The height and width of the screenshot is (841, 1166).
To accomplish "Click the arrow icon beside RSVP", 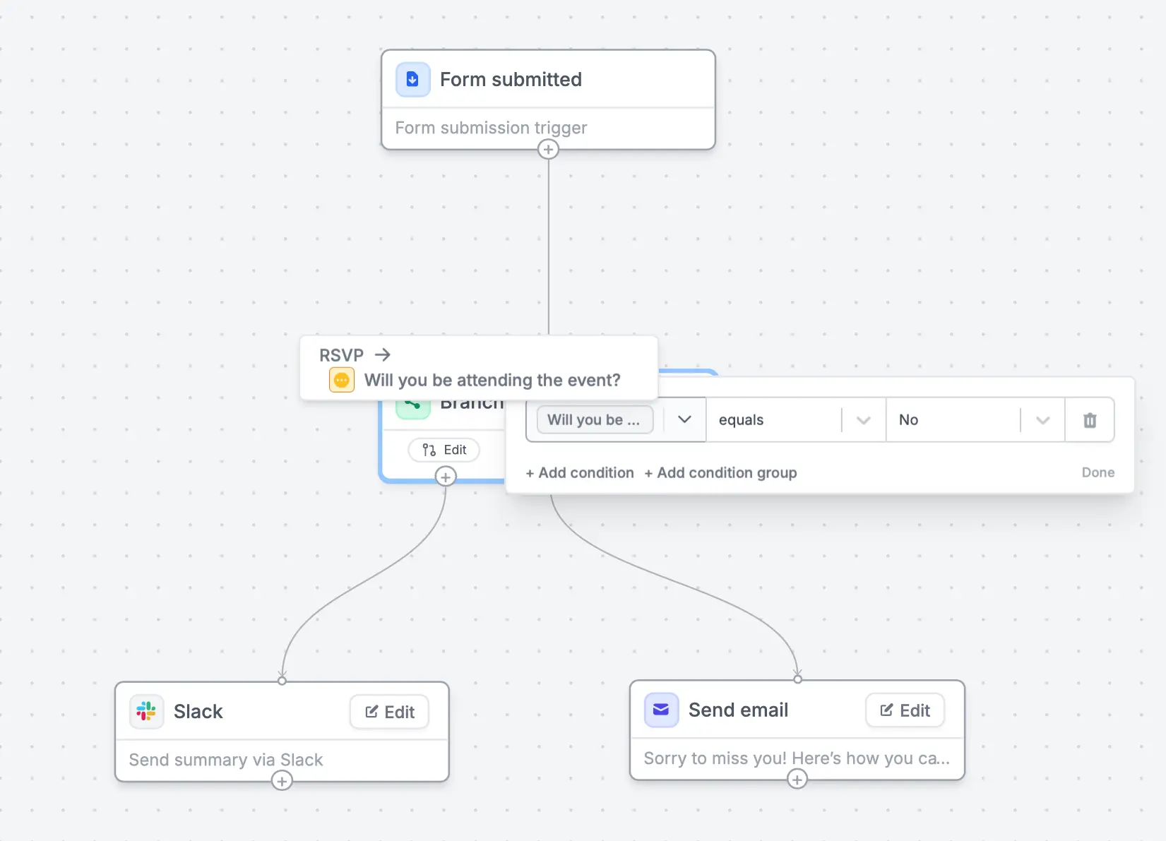I will (x=382, y=354).
